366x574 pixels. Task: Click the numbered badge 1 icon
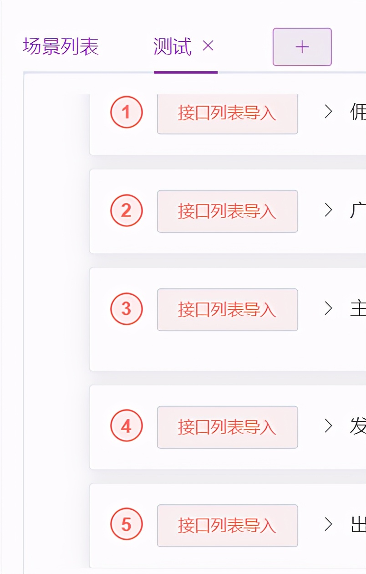(127, 112)
